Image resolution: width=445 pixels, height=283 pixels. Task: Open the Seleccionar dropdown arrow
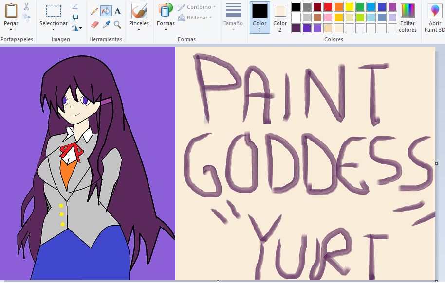(x=54, y=29)
